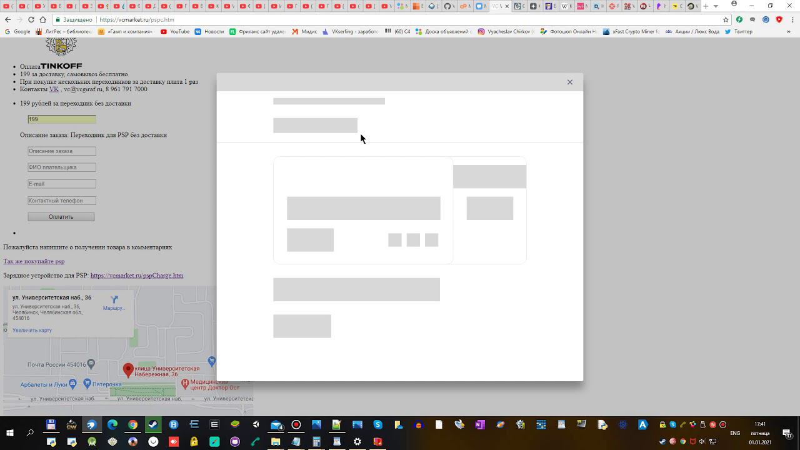Image resolution: width=800 pixels, height=450 pixels.
Task: Click the red map pin marker
Action: 128,370
